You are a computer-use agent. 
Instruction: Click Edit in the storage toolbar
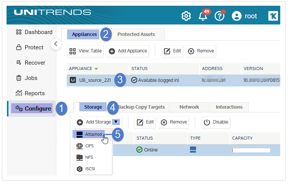[145, 122]
